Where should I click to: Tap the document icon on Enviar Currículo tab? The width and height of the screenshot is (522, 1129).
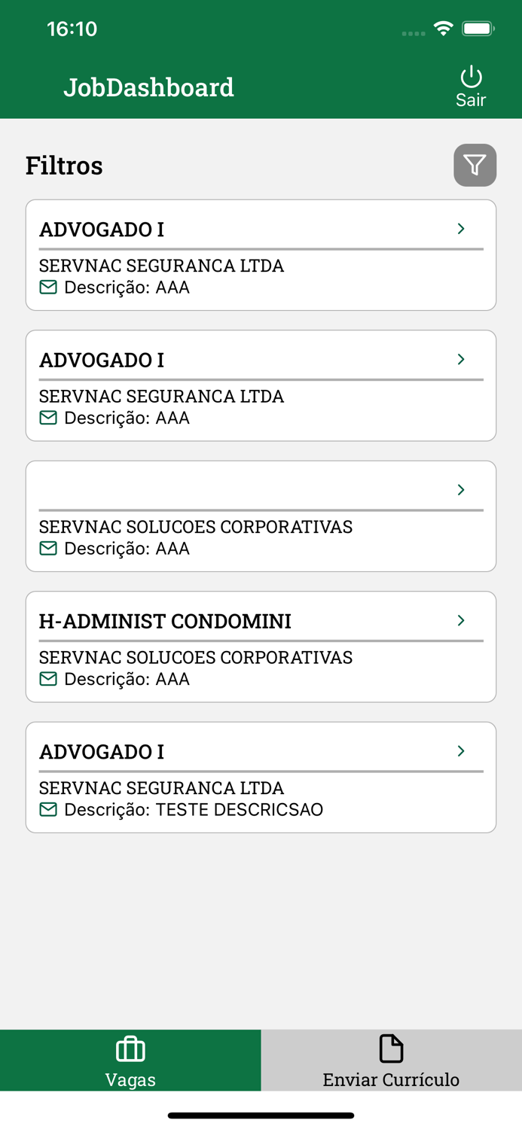(x=391, y=1048)
